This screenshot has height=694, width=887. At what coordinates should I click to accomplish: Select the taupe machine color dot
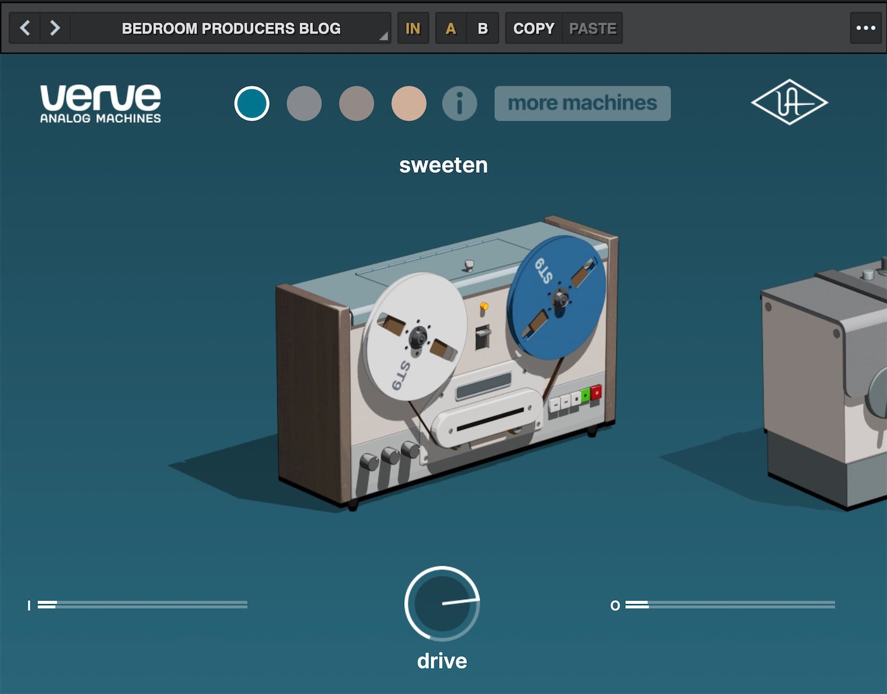(357, 103)
